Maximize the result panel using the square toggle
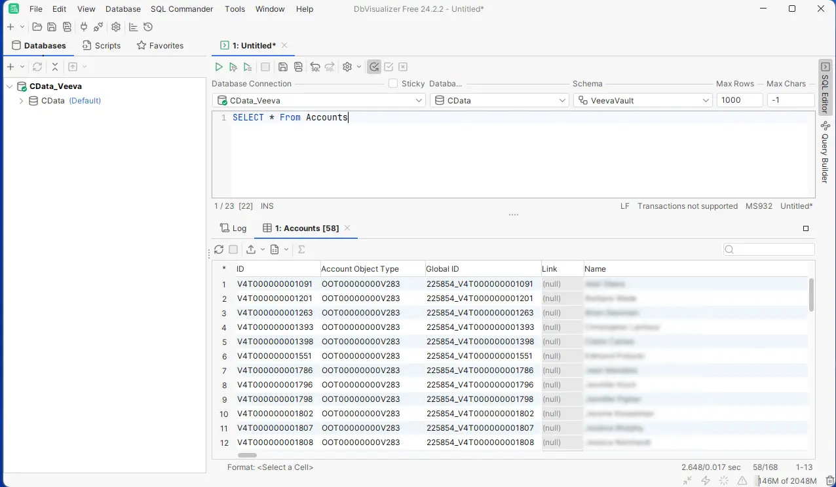The height and width of the screenshot is (487, 836). [806, 228]
